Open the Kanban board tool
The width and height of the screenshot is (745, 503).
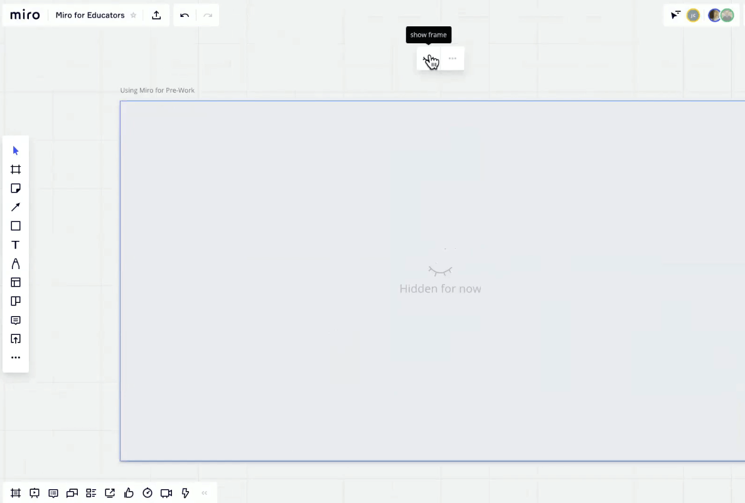pos(16,301)
